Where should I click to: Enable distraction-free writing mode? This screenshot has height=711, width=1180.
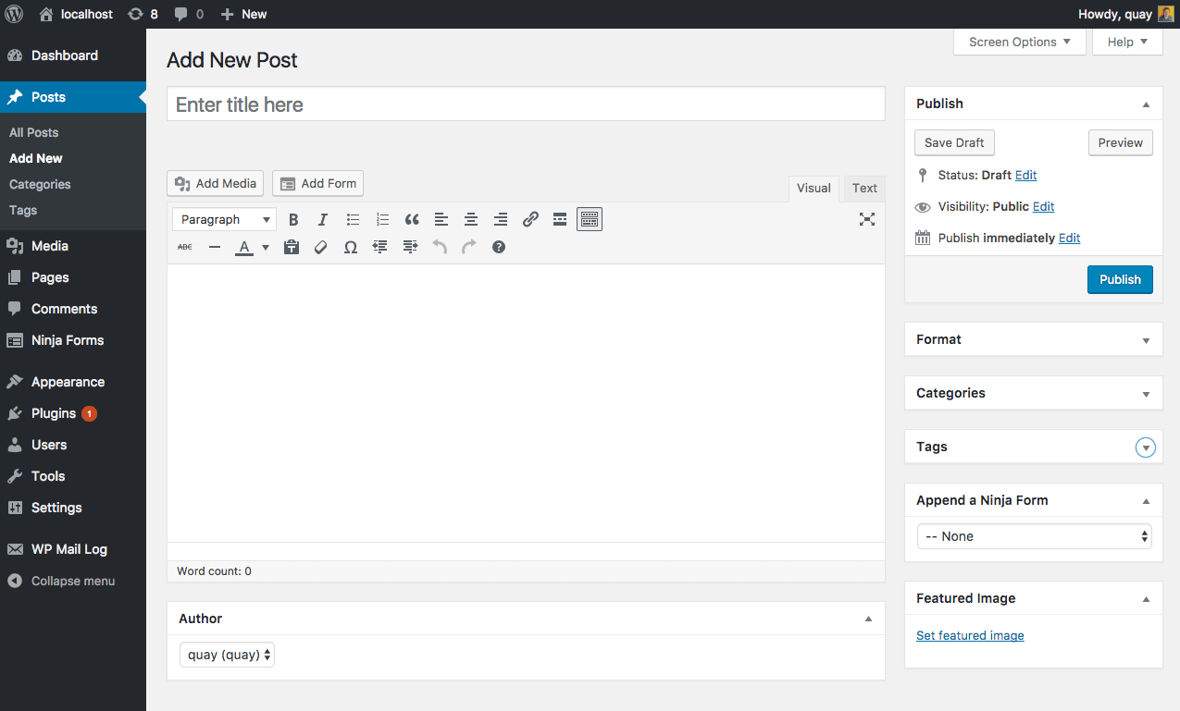click(x=866, y=220)
